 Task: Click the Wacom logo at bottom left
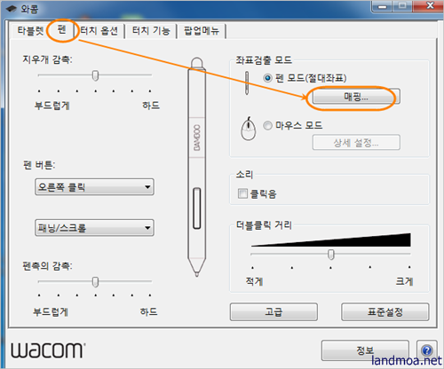[48, 350]
